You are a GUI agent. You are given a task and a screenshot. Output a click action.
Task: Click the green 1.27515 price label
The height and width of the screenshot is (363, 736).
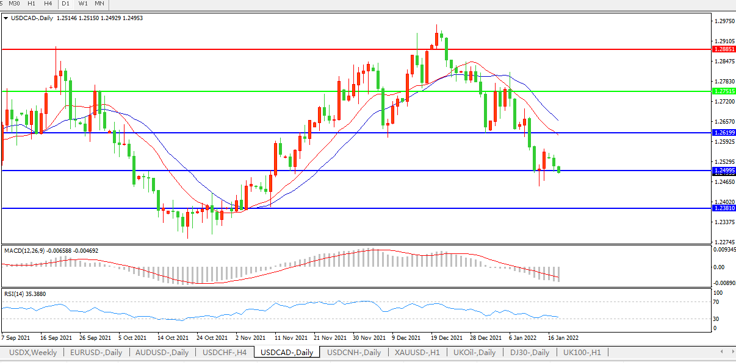pos(724,91)
